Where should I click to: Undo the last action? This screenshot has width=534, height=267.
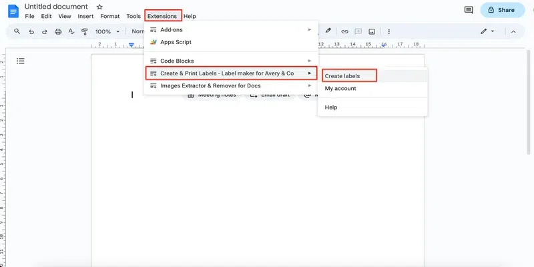(x=31, y=31)
